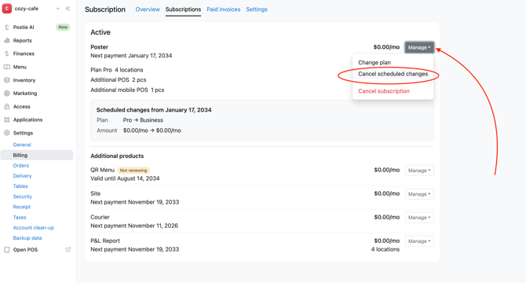Open the Postie AI section
This screenshot has width=526, height=283.
point(24,28)
